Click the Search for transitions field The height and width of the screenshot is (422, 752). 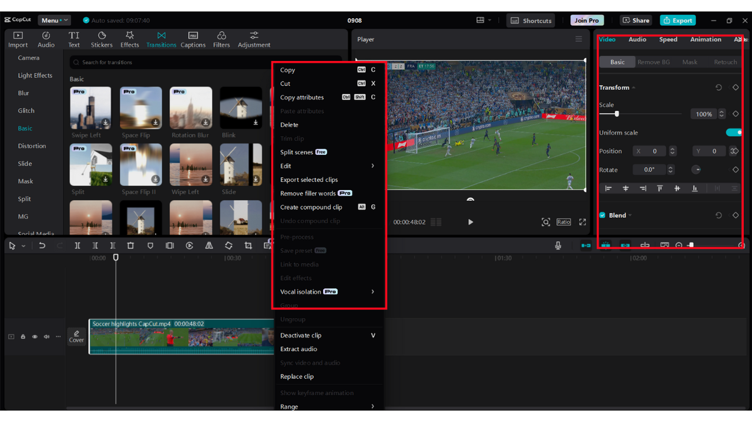(205, 62)
